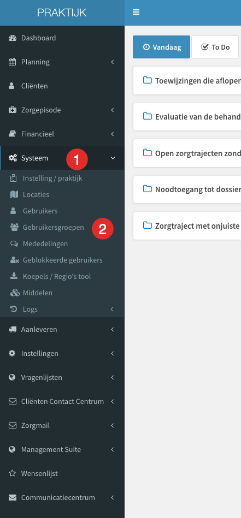Click the Koepels / Regio's tool download icon
This screenshot has height=518, width=241.
pyautogui.click(x=14, y=276)
